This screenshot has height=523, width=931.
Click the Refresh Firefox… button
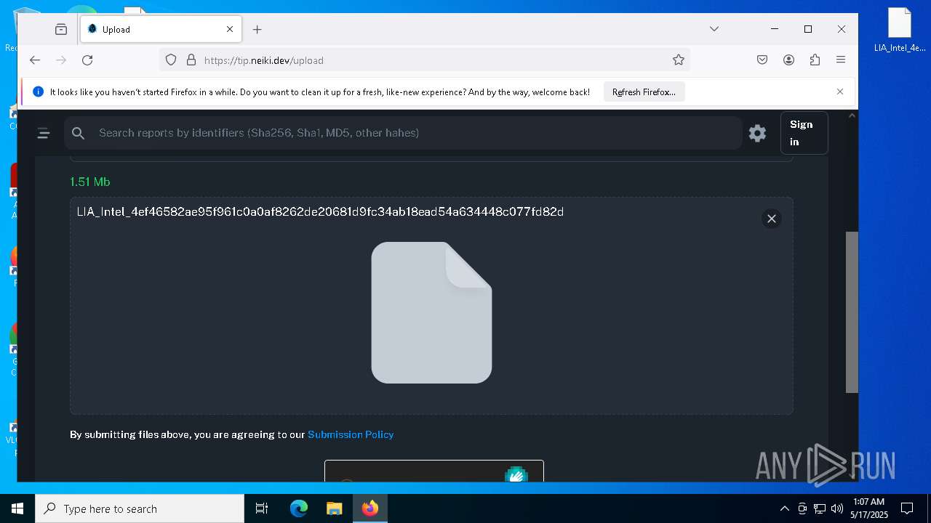tap(644, 92)
